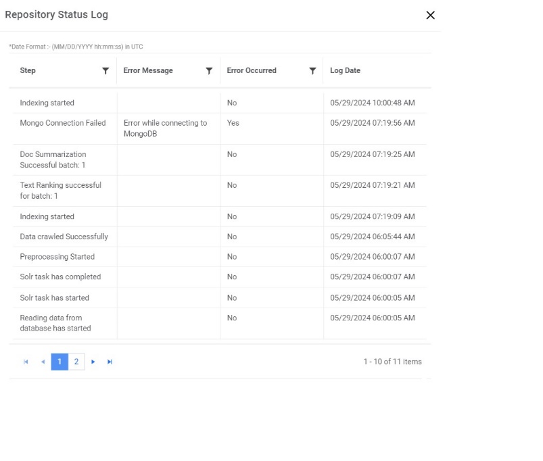Close the Repository Status Log dialog
This screenshot has width=543, height=461.
point(430,16)
